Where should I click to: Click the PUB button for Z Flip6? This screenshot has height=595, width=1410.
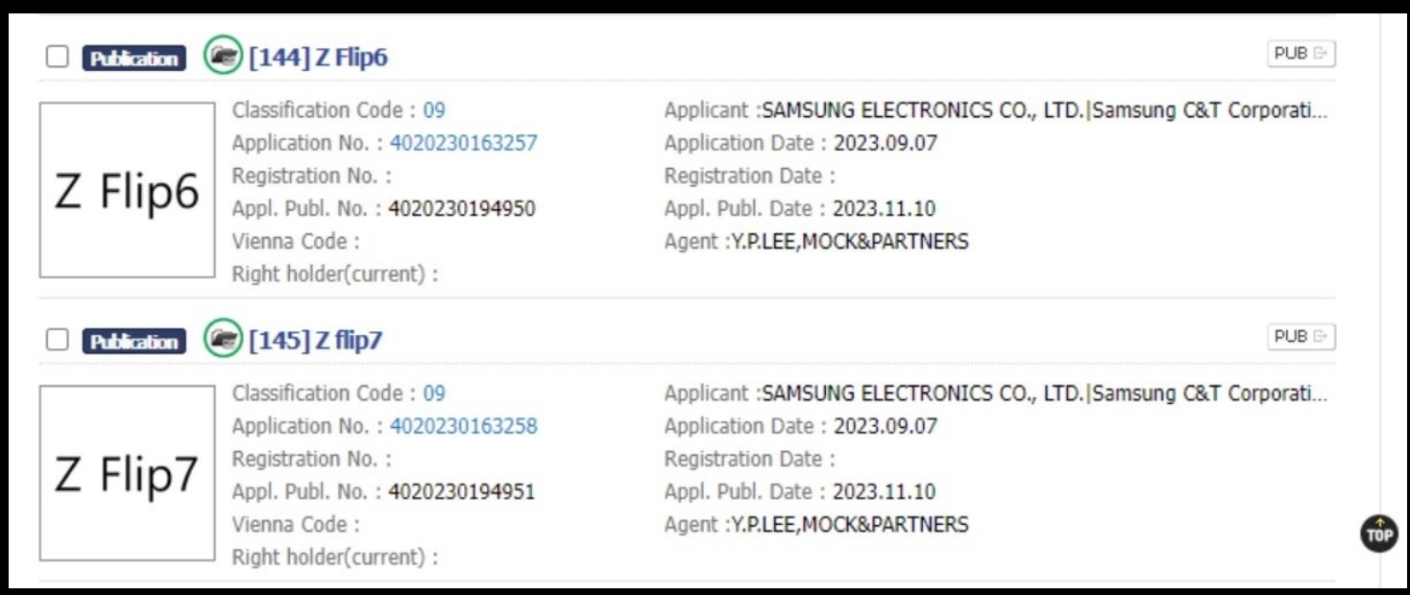point(1301,54)
